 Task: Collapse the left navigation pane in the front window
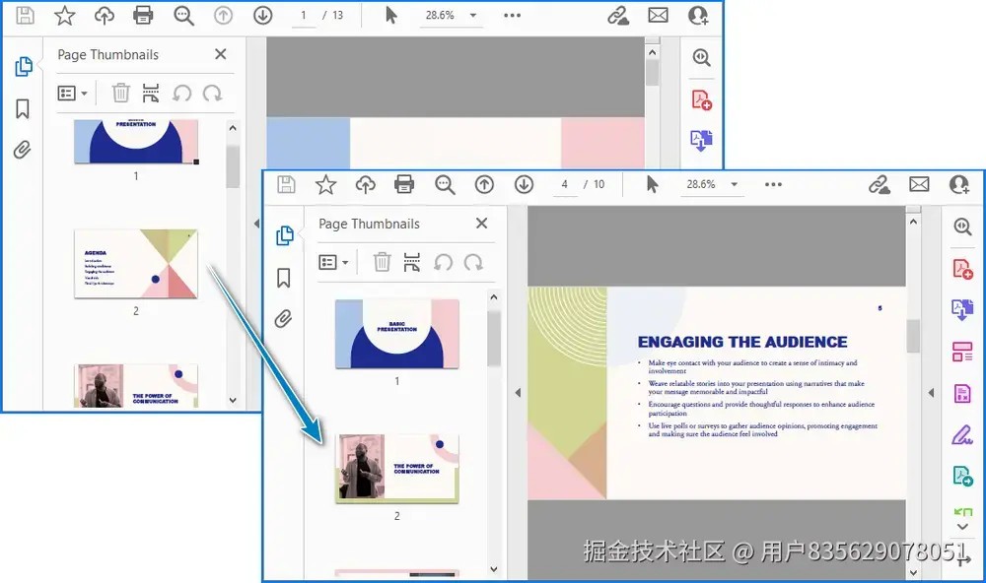[x=519, y=393]
